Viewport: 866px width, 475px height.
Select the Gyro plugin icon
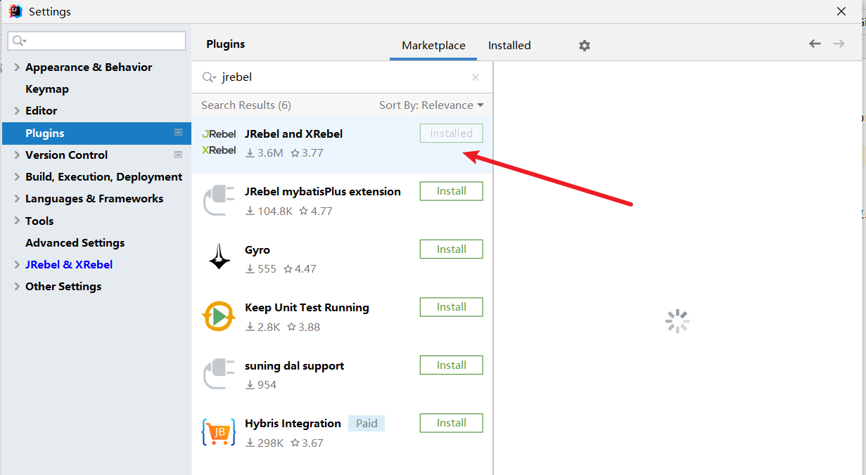219,257
